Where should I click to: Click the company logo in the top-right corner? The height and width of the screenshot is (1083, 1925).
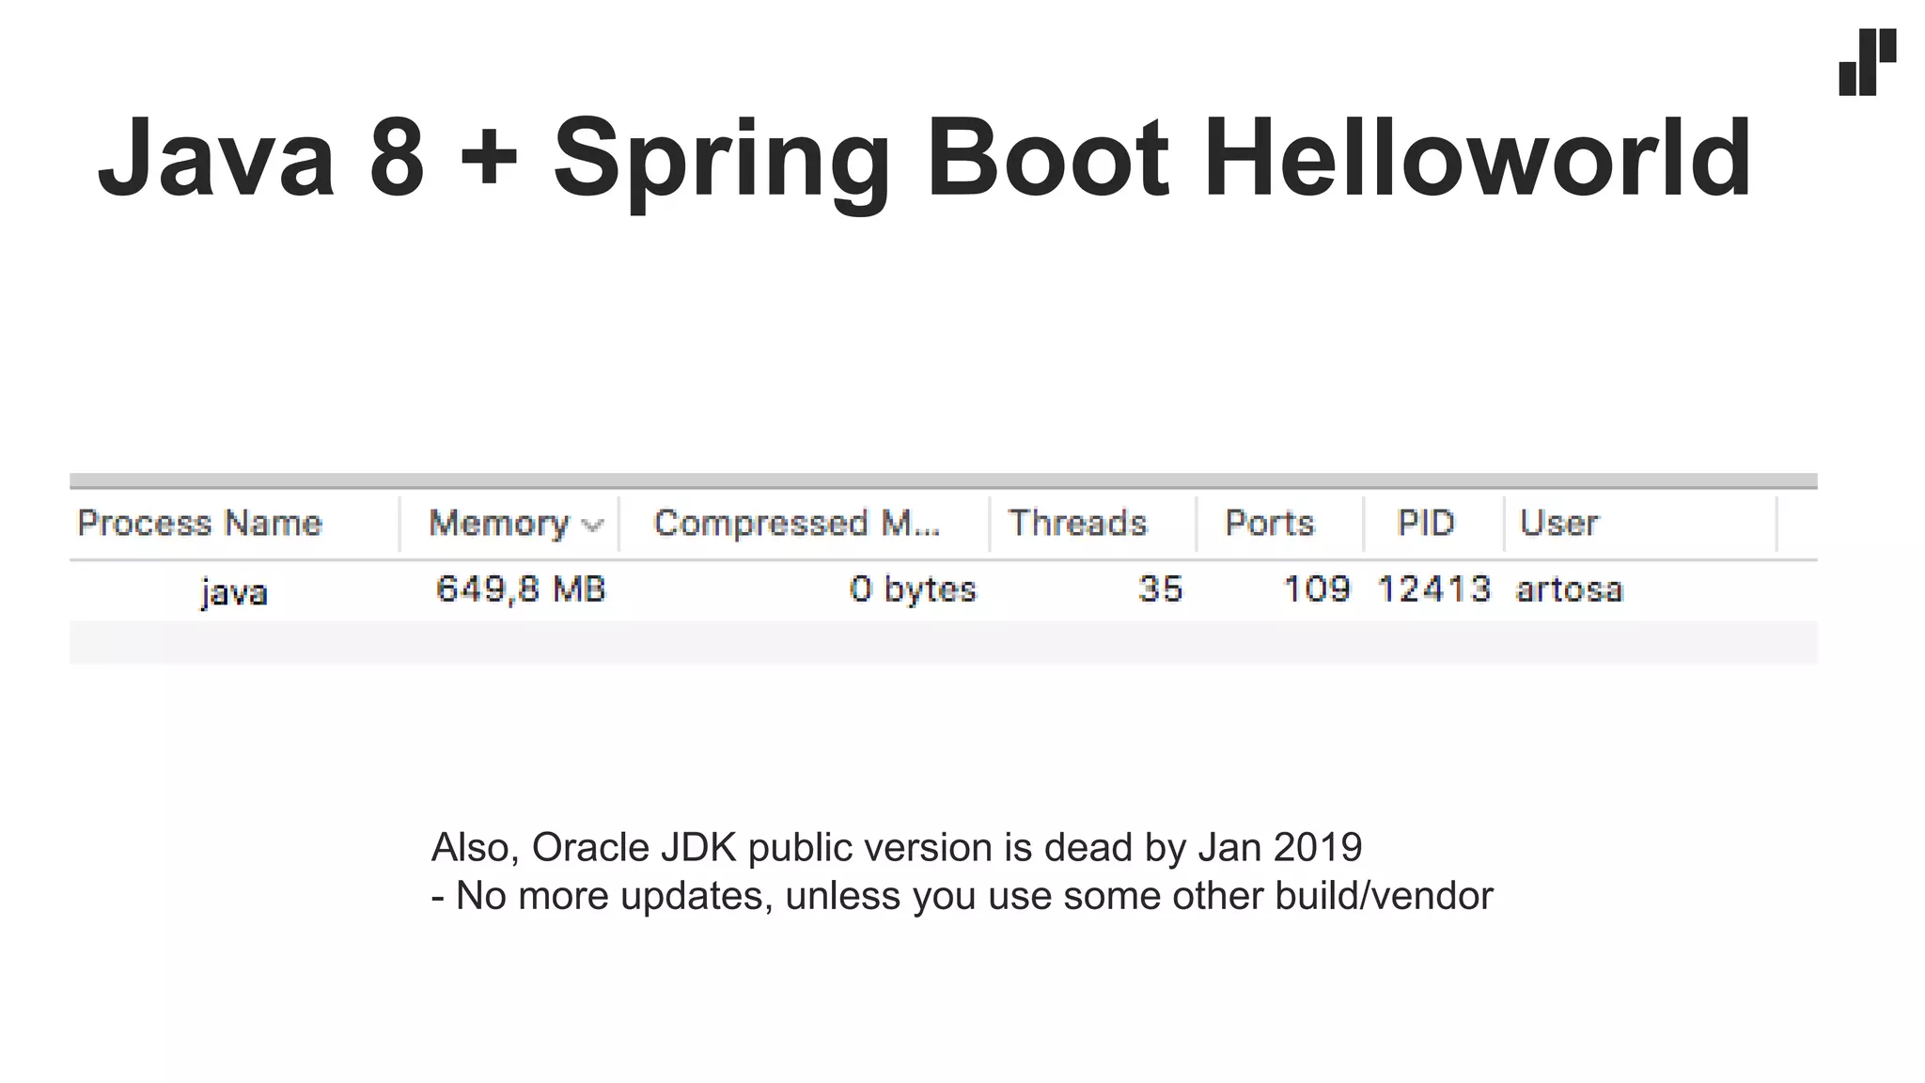click(1867, 62)
